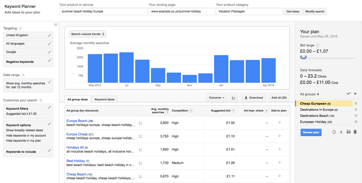Open Bid range help question mark

pos(317,45)
